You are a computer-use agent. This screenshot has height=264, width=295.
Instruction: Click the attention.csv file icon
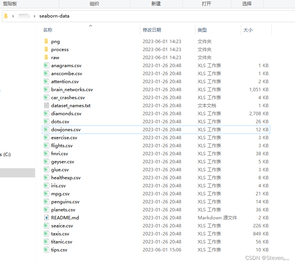pos(46,81)
